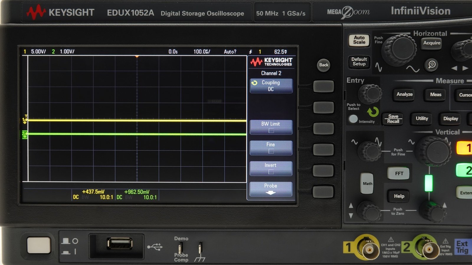The image size is (472, 265).
Task: Click the yellow channel 1 trace
Action: coord(137,120)
